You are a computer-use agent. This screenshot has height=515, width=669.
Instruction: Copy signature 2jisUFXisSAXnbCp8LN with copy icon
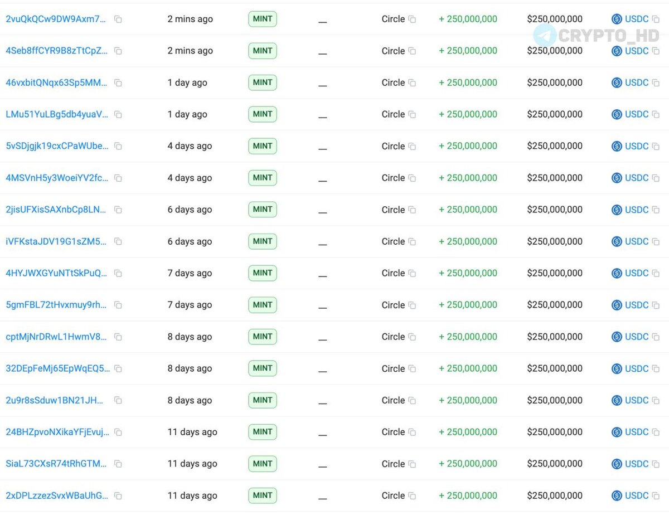118,210
